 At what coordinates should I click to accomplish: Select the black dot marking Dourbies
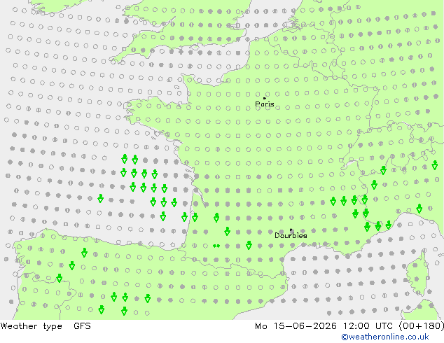[x=291, y=230]
